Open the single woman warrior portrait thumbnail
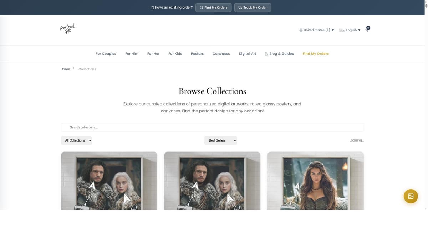428x240 pixels. 315,181
